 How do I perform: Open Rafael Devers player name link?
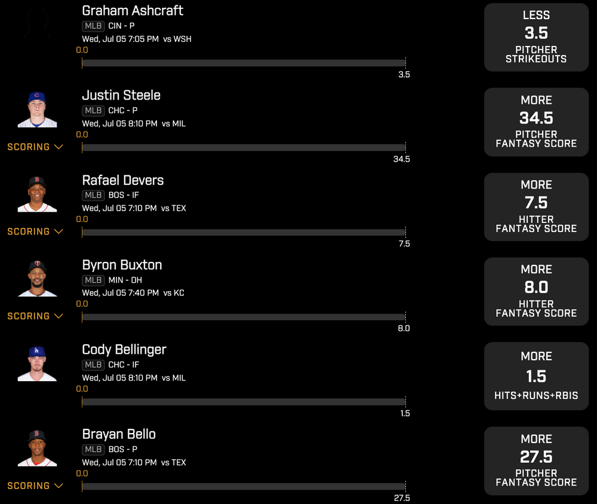pyautogui.click(x=122, y=180)
